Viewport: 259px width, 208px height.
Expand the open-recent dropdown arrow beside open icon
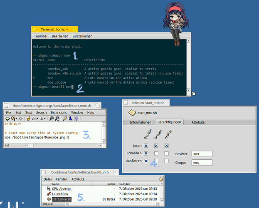click(17, 119)
